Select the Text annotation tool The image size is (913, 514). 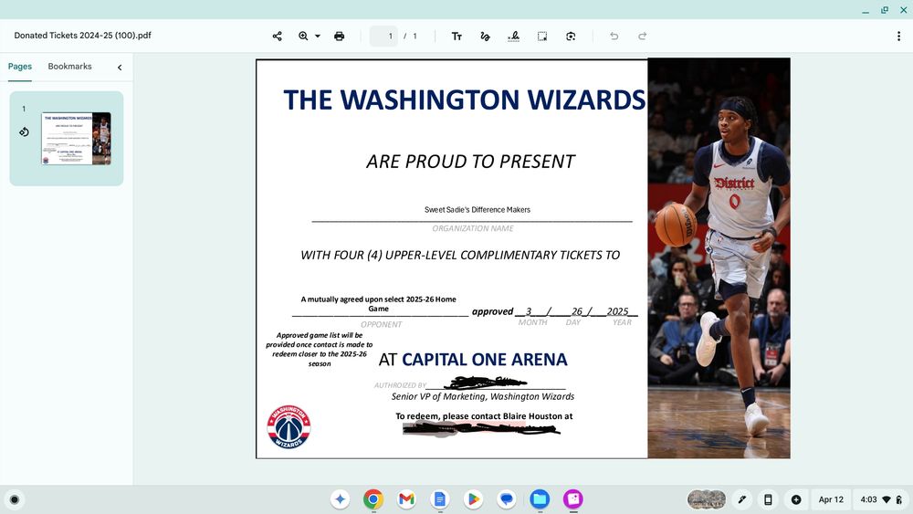click(x=456, y=37)
